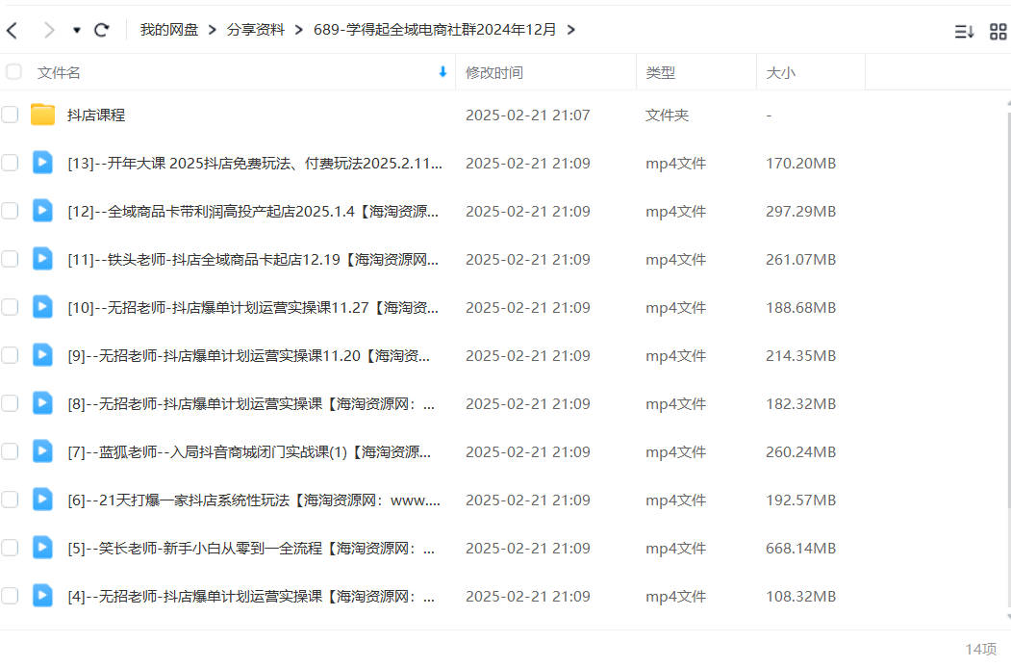Sort by 类型 column header
1011x667 pixels.
click(660, 73)
